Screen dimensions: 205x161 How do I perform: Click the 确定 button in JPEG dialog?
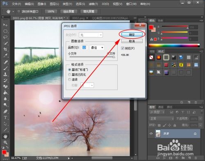pos(132,35)
